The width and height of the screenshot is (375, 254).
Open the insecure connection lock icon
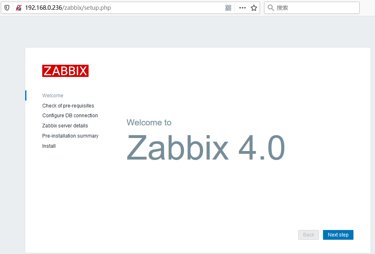[18, 8]
